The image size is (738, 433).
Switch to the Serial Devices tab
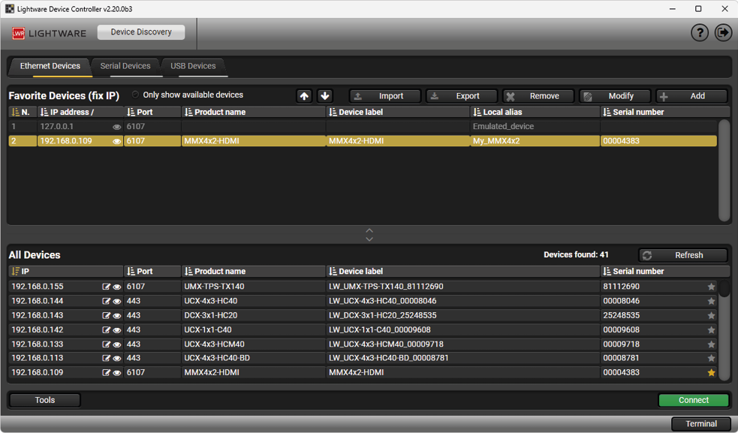125,66
